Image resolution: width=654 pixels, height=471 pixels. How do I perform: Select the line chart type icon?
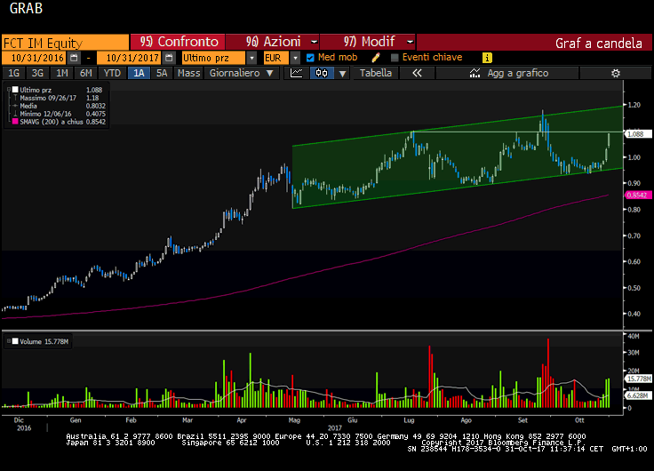pyautogui.click(x=298, y=74)
